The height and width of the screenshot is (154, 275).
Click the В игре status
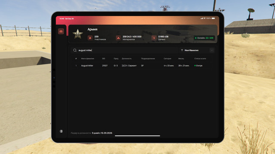tap(199, 65)
